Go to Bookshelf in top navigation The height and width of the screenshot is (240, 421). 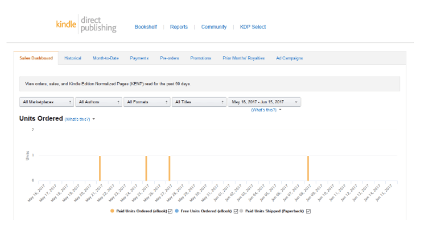coord(146,27)
